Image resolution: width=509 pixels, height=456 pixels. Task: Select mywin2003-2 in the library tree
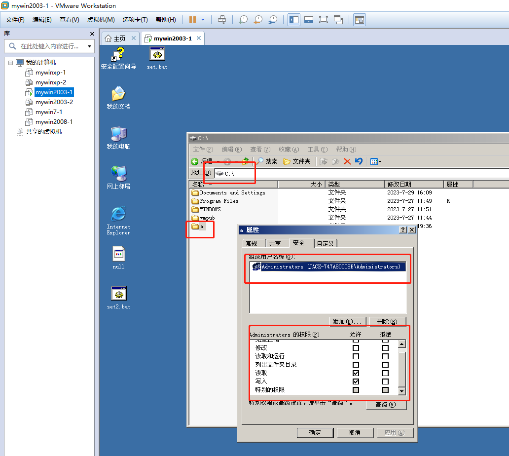click(54, 102)
